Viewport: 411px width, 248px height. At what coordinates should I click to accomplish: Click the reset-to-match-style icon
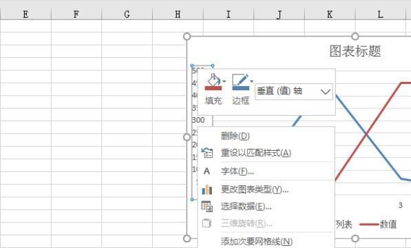(x=207, y=153)
